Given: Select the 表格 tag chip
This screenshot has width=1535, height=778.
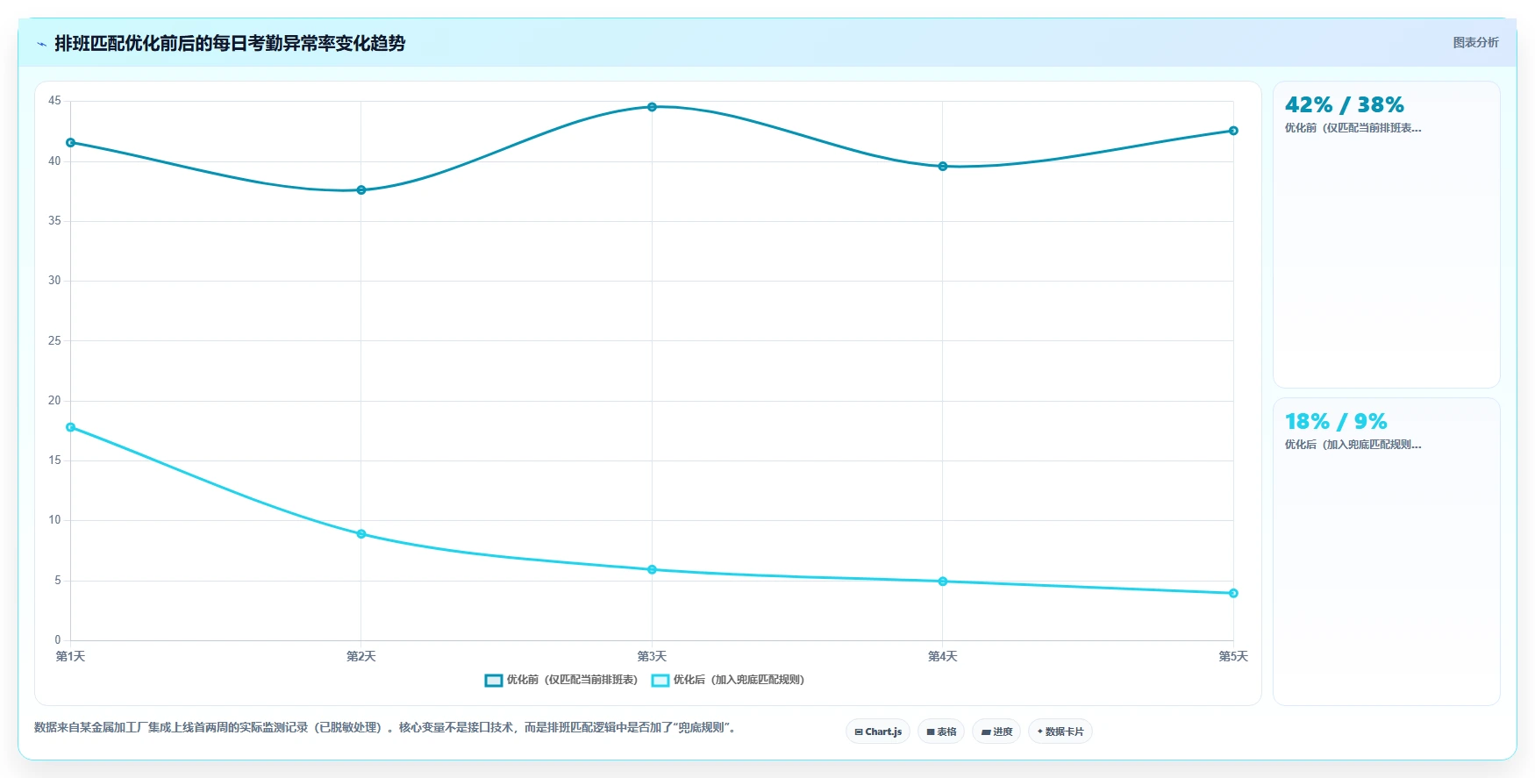Looking at the screenshot, I should tap(941, 732).
